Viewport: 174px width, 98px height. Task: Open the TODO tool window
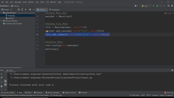click(28, 93)
